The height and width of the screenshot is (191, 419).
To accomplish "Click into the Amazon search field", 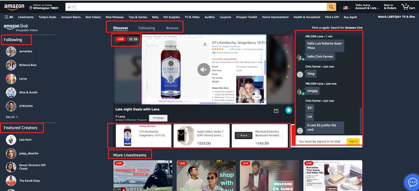I will coord(201,7).
